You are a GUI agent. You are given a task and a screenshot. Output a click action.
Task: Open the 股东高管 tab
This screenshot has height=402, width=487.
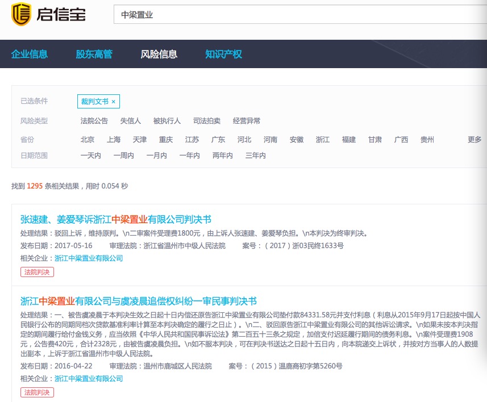tap(94, 54)
